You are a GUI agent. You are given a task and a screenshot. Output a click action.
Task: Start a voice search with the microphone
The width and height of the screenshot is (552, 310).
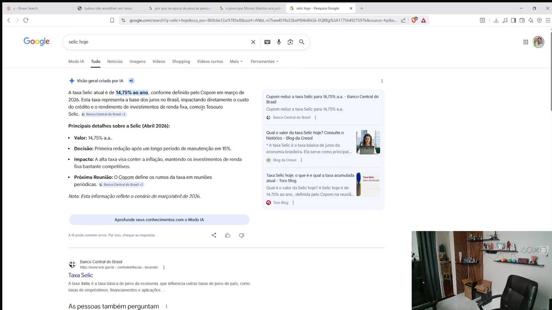279,42
